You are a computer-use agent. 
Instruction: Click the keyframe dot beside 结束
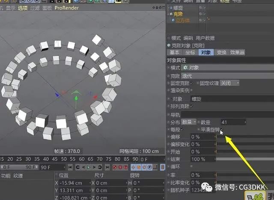click(x=169, y=159)
